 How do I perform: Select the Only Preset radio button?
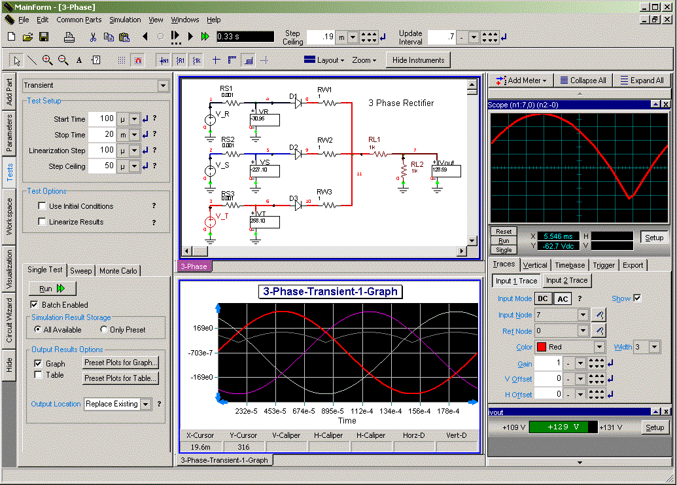[104, 330]
